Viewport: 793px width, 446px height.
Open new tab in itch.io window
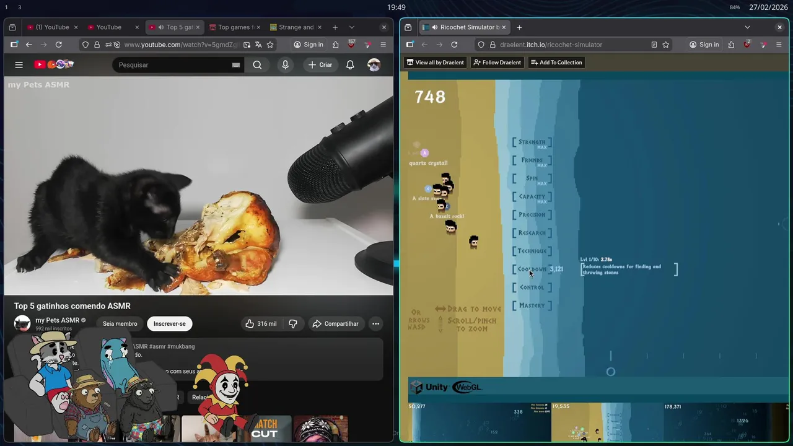(x=519, y=27)
